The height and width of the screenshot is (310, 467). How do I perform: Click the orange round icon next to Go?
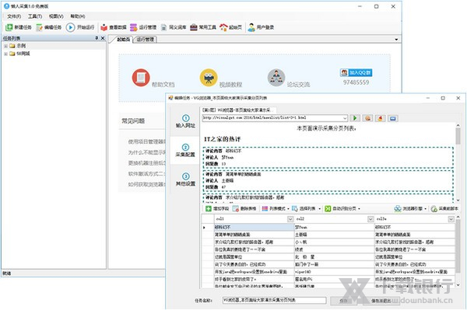(x=368, y=118)
